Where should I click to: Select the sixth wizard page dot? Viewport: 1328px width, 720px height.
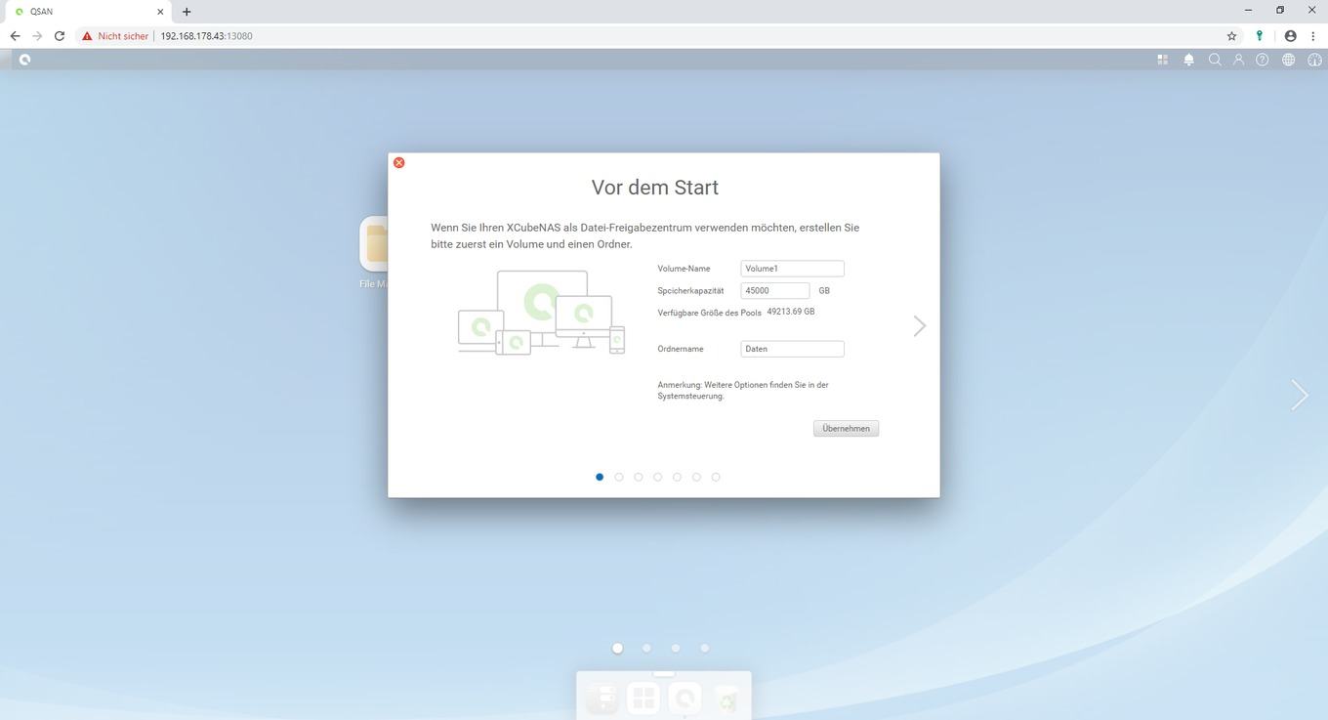pyautogui.click(x=696, y=477)
